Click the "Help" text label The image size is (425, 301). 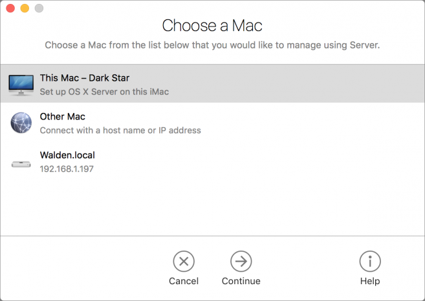370,281
